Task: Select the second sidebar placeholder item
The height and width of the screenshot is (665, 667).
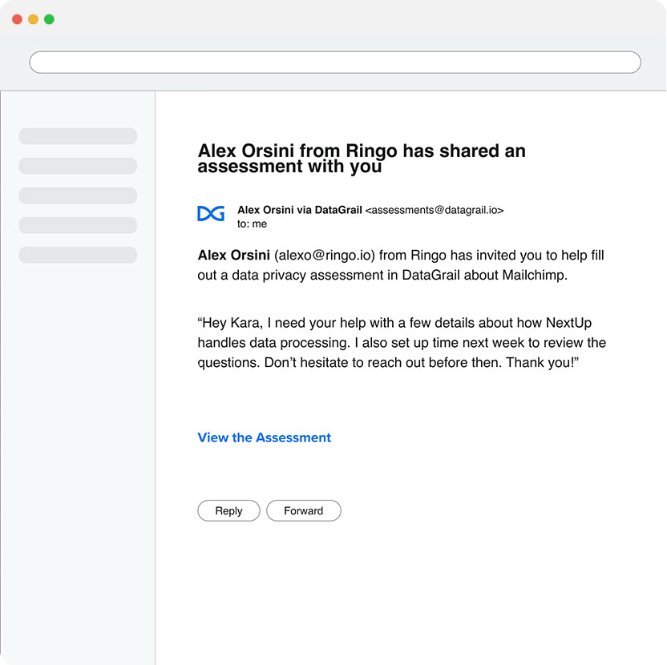Action: [x=78, y=166]
